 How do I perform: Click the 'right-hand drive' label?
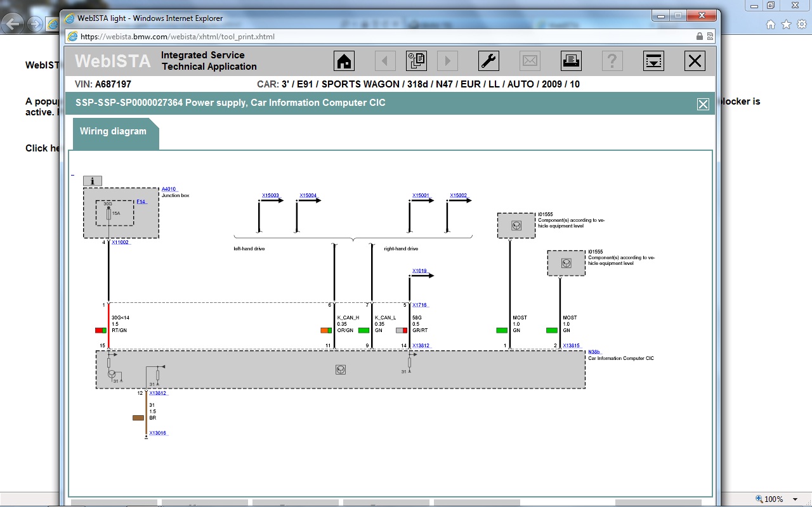401,248
